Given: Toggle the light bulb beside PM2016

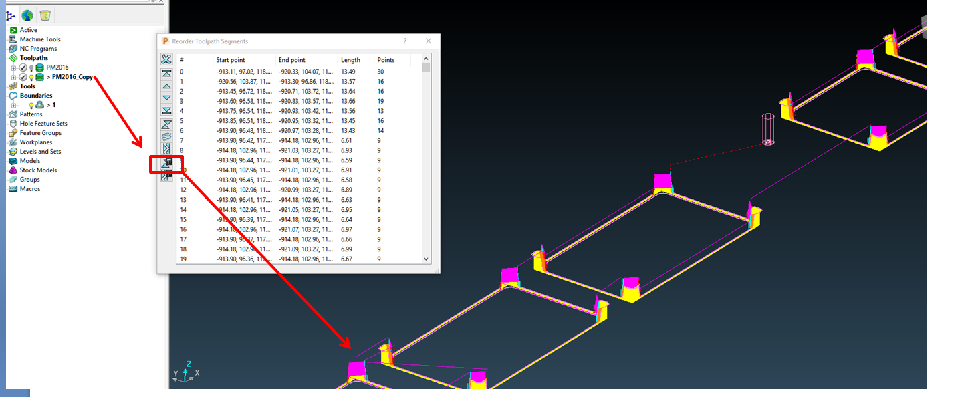Looking at the screenshot, I should [x=31, y=68].
